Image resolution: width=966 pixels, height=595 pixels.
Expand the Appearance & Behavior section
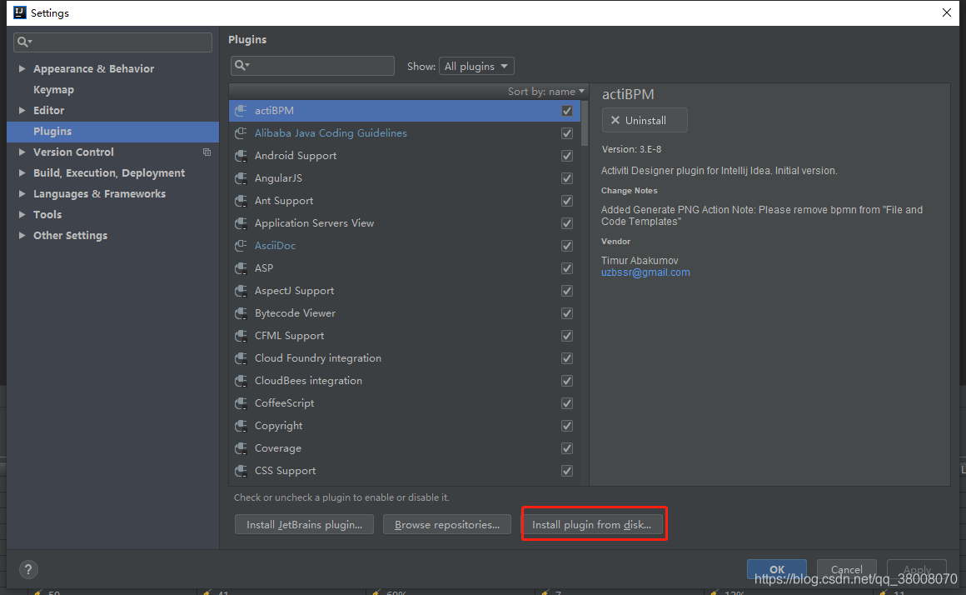22,69
